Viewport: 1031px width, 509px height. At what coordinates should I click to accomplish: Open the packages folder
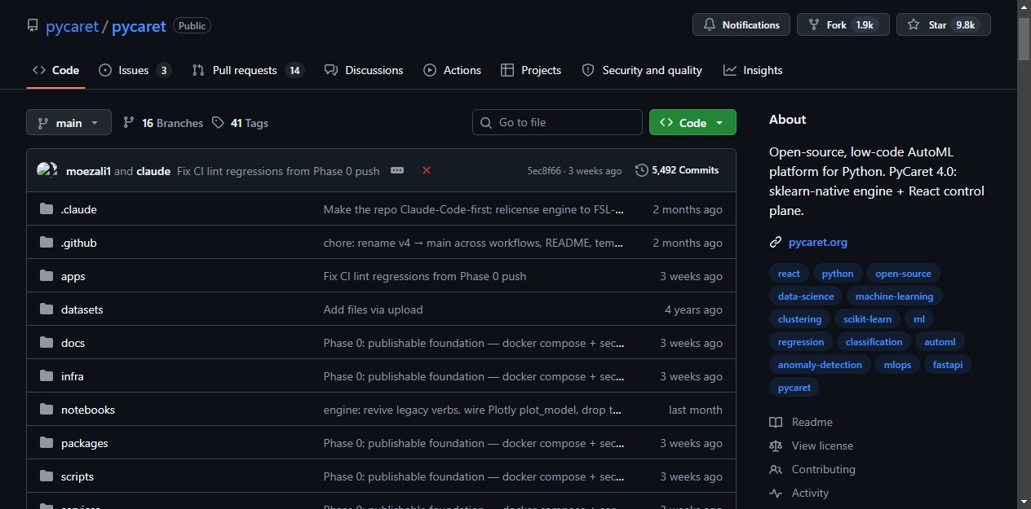tap(85, 443)
